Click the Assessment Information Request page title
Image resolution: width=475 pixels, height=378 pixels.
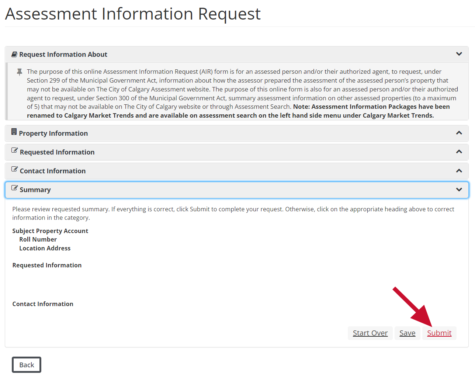(133, 14)
